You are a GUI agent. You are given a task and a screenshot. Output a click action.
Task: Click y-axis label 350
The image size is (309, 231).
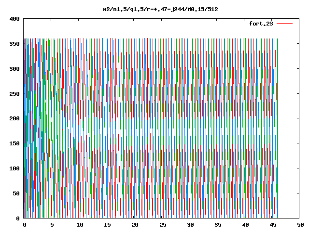point(14,44)
